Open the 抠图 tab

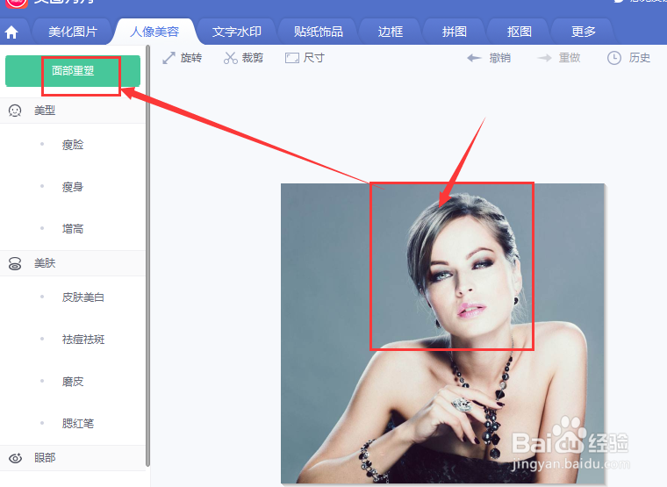[519, 32]
